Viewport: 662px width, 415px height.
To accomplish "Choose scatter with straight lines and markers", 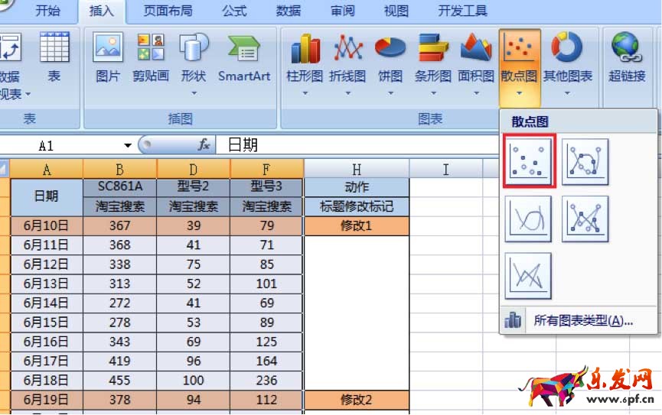I will (x=585, y=219).
